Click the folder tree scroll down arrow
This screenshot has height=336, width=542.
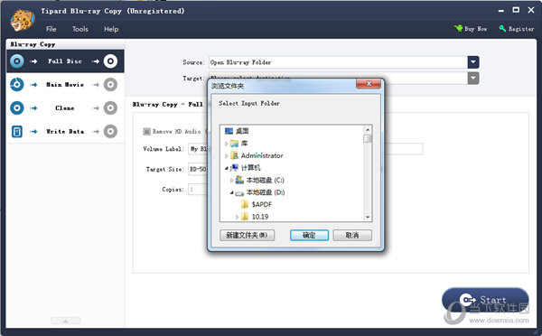tap(368, 217)
